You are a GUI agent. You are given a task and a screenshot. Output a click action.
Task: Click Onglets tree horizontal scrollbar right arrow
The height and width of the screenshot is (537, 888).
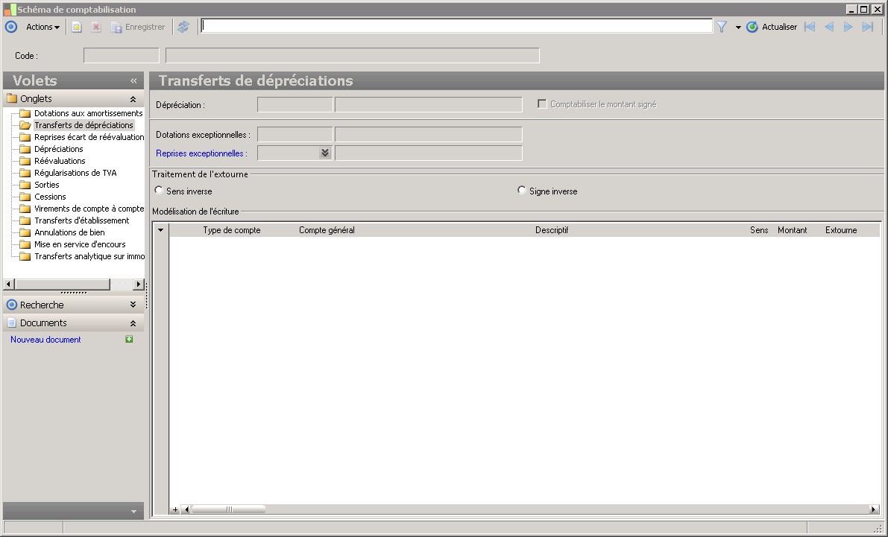point(138,284)
